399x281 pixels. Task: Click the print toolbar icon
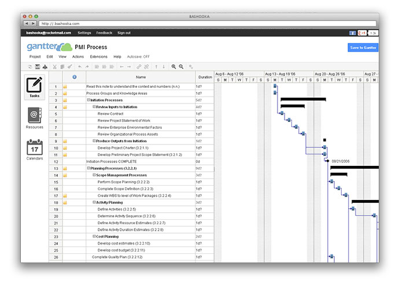click(45, 66)
